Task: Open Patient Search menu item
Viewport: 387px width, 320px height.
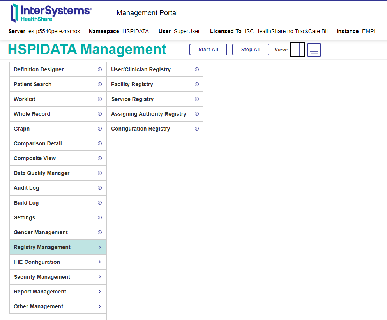Action: 58,84
